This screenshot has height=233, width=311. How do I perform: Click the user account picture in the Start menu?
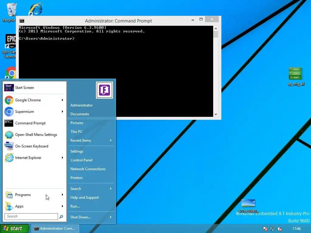tap(104, 90)
